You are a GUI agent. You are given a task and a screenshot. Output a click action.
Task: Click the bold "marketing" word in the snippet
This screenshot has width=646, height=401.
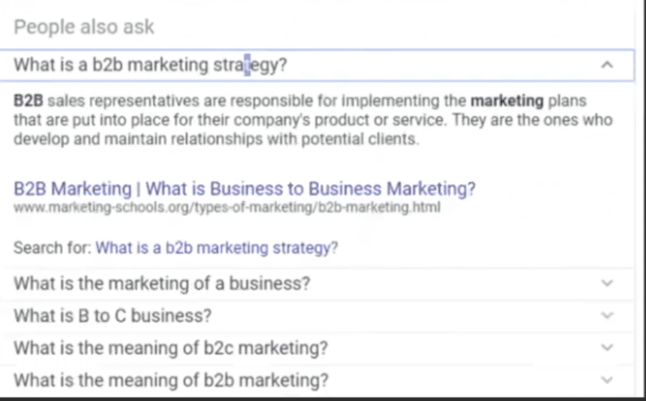[x=507, y=101]
